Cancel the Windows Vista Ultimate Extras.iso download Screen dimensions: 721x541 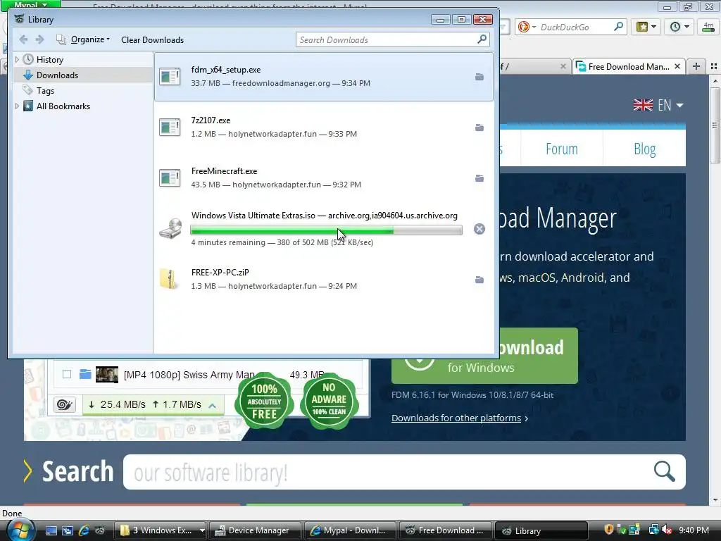(479, 229)
